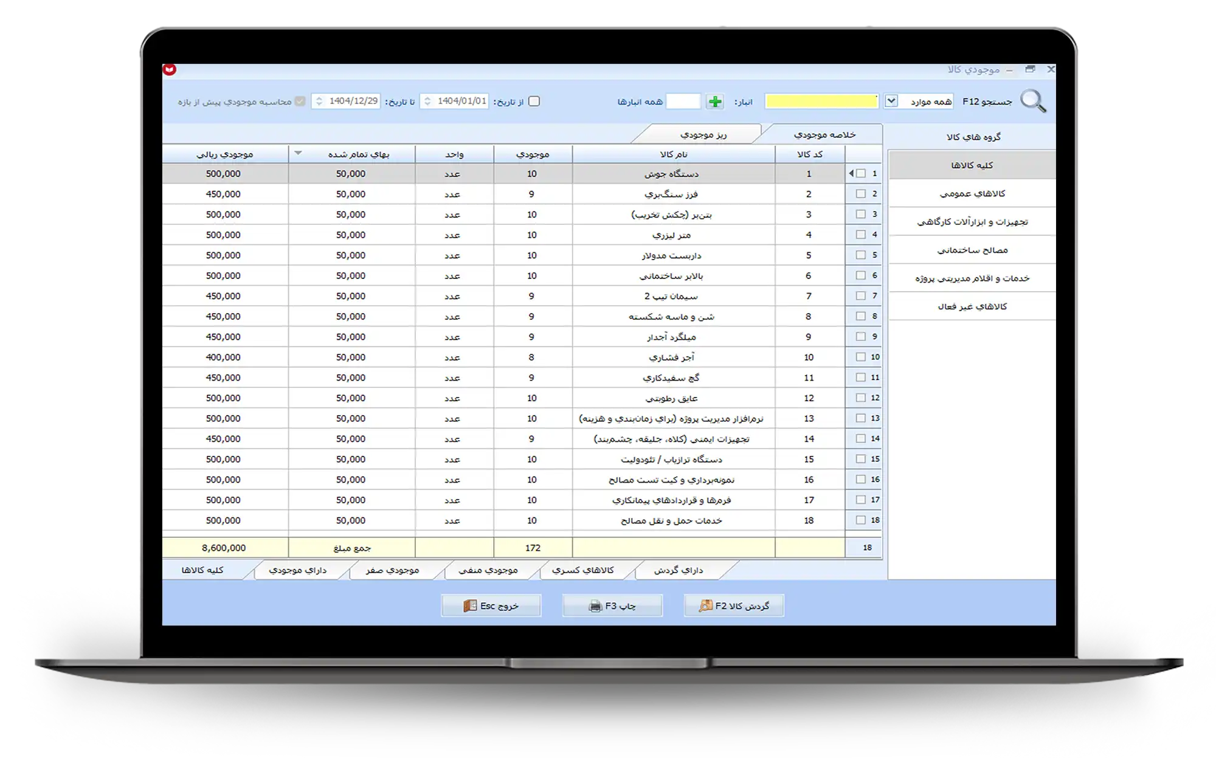1216x758 pixels.
Task: Check the row 1 دستگاه جوش checkbox
Action: tap(860, 173)
